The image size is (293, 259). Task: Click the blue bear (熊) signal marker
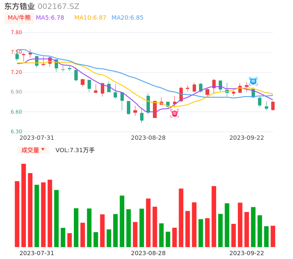point(253,81)
